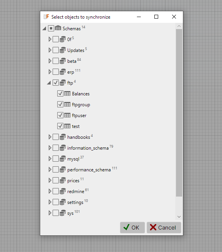Tick the erp schema checkbox
This screenshot has height=252, width=222.
56,72
